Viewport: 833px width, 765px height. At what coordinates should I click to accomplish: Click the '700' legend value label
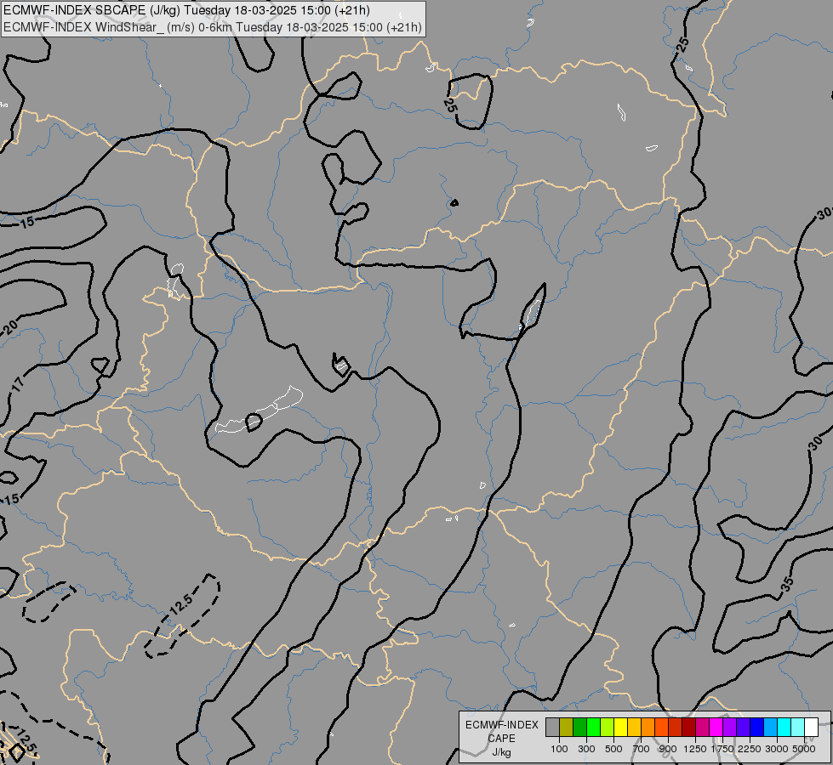[641, 749]
